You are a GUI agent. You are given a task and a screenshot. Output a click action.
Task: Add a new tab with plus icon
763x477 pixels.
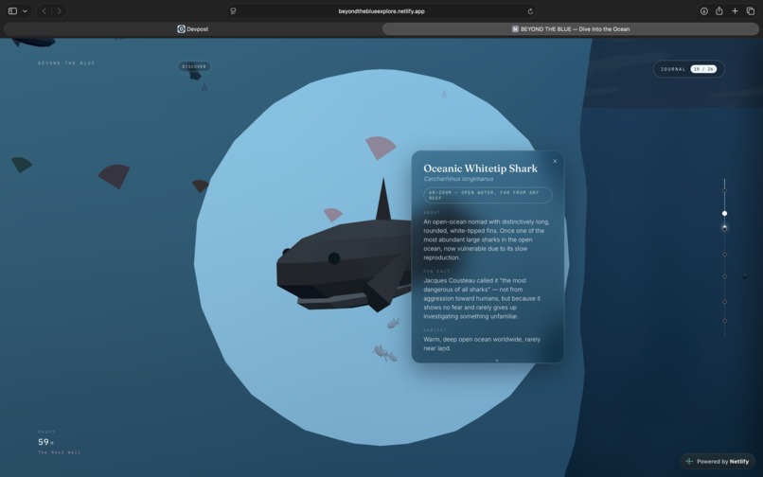pos(735,10)
